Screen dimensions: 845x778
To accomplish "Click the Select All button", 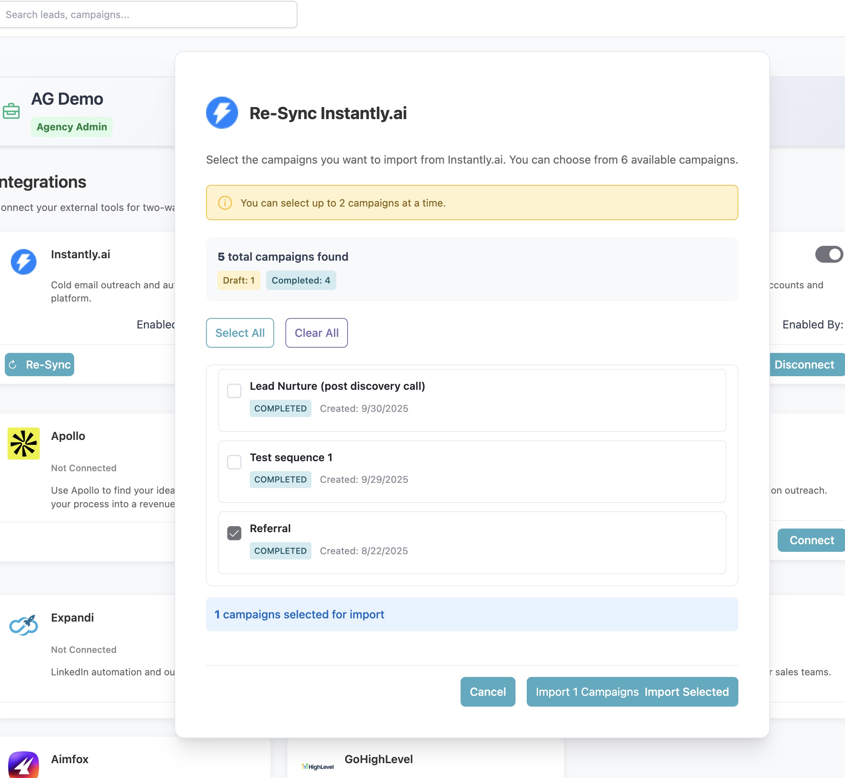I will [x=240, y=332].
